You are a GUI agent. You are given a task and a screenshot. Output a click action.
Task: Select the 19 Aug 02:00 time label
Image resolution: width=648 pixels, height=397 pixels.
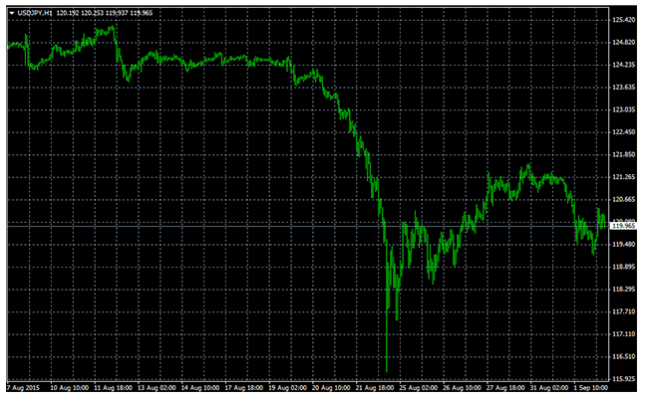point(288,388)
